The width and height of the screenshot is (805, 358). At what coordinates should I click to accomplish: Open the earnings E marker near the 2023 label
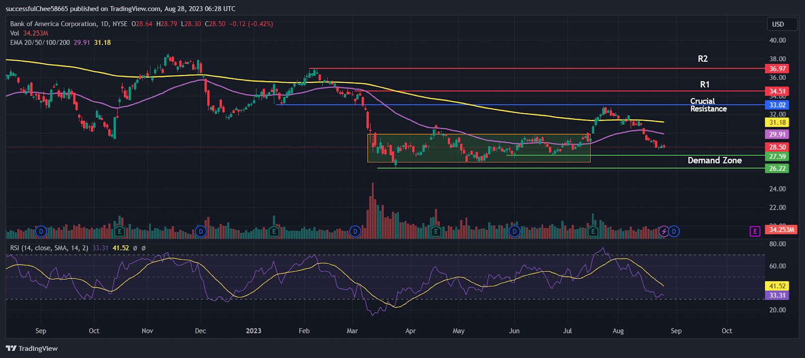coord(274,231)
